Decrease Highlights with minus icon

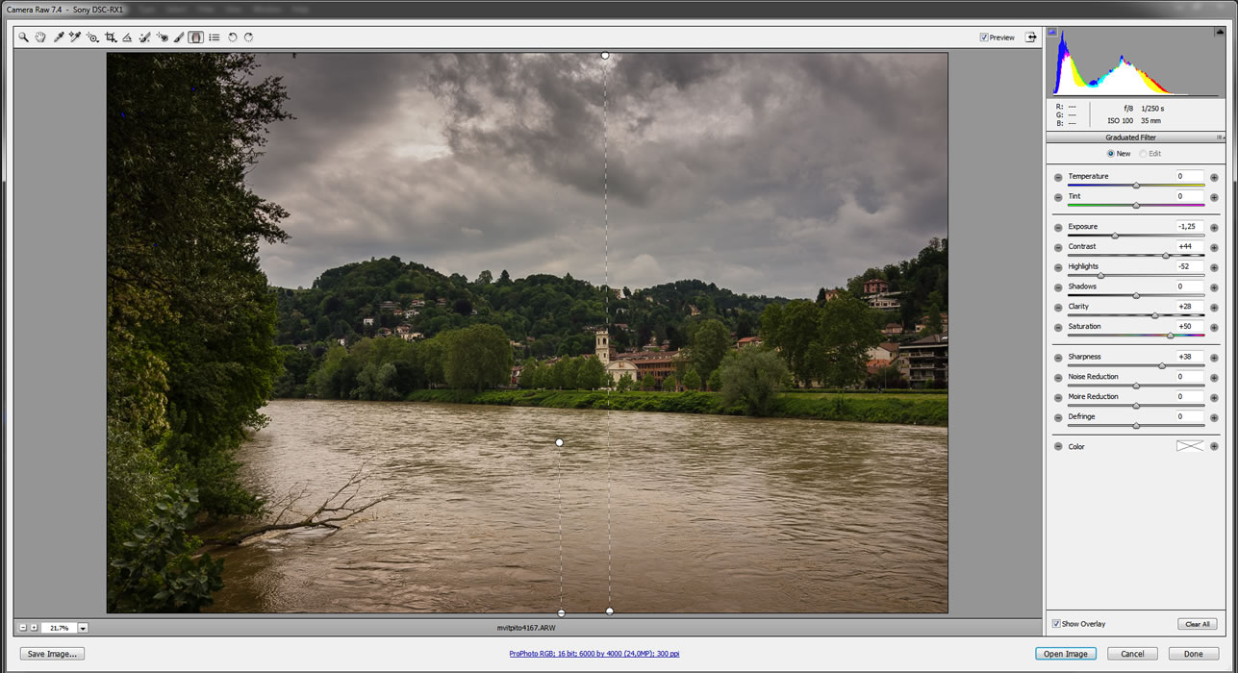tap(1058, 267)
